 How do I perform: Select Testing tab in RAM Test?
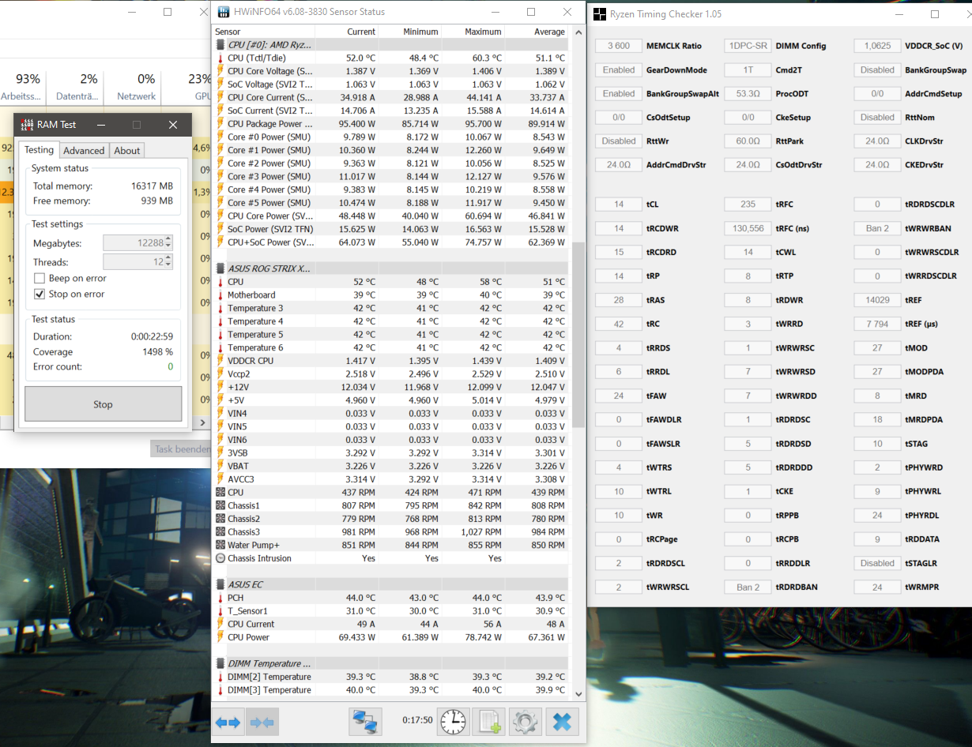tap(39, 149)
